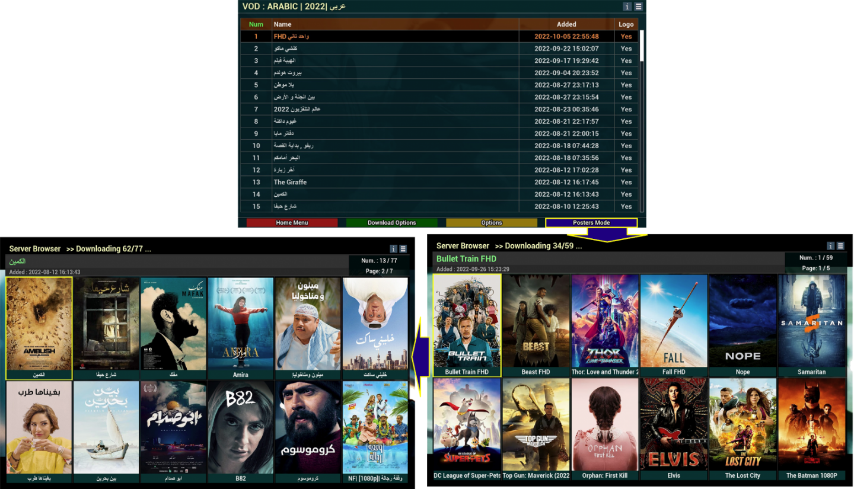This screenshot has height=489, width=854.
Task: Click menu icon in left Server Browser
Action: (403, 249)
